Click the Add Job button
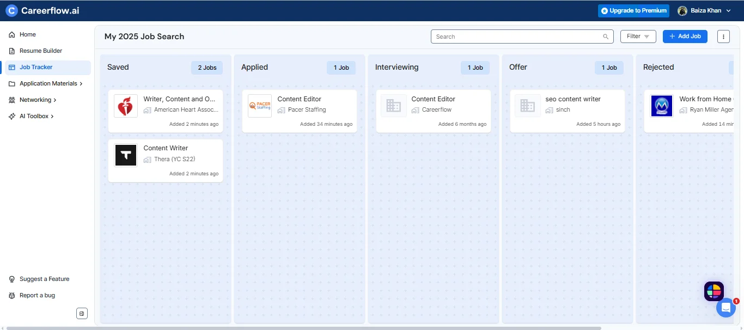This screenshot has width=744, height=330. tap(685, 36)
